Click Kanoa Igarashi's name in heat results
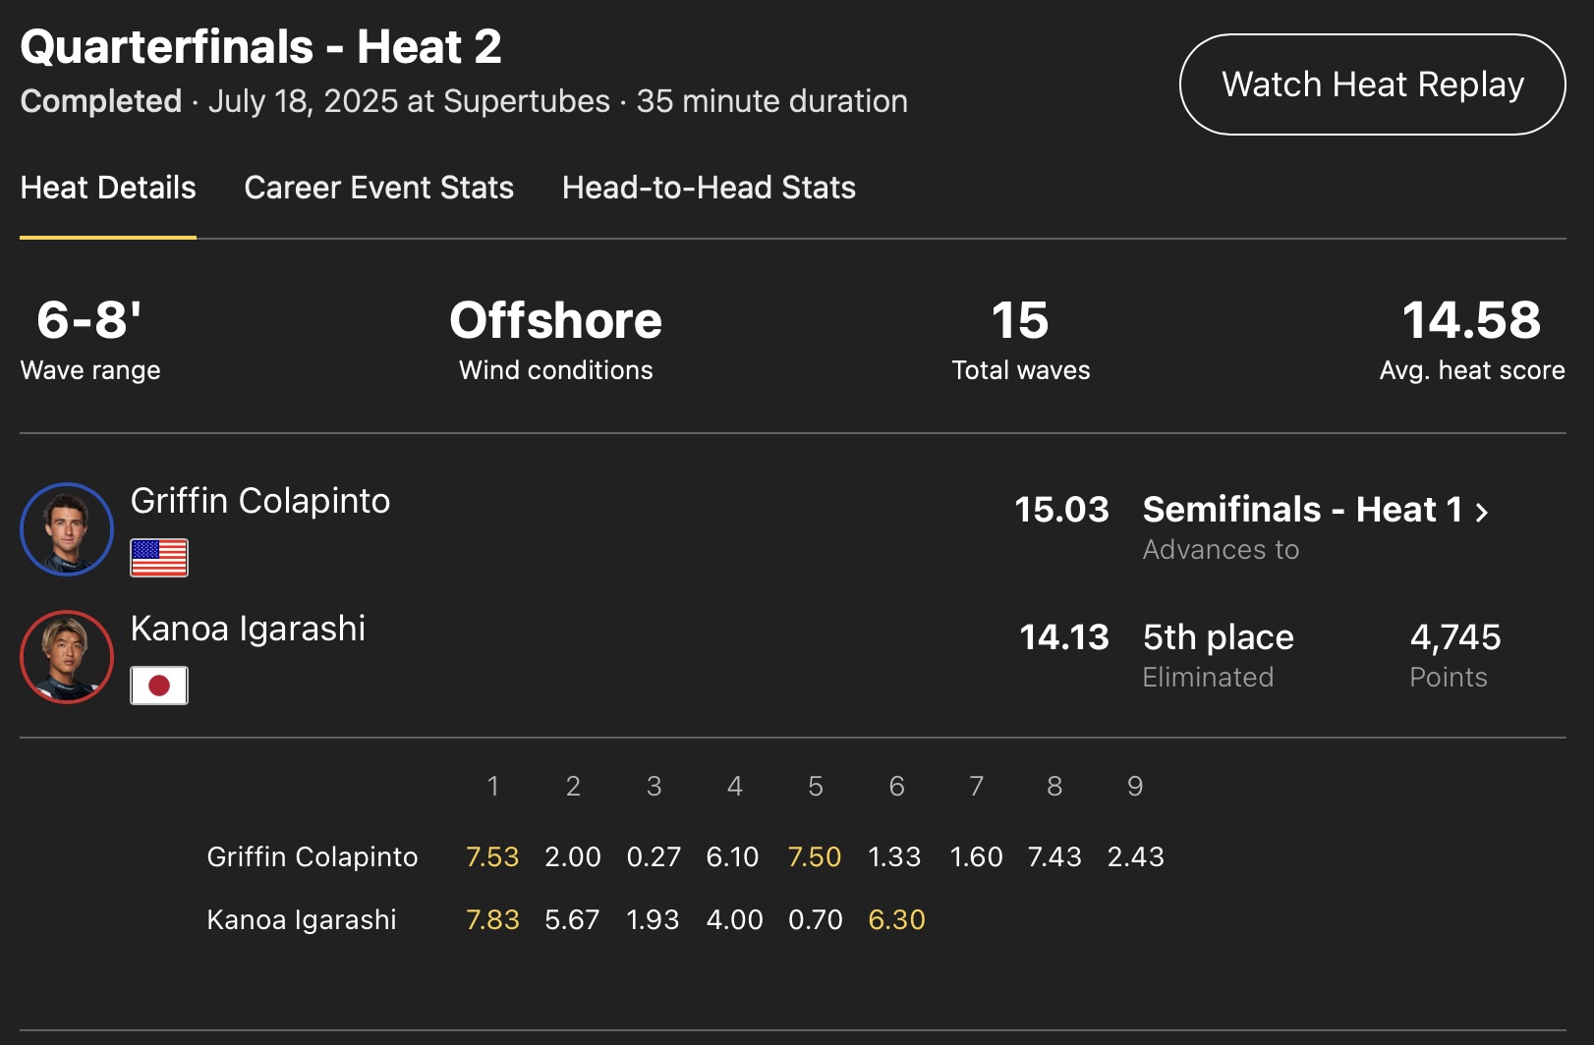Image resolution: width=1594 pixels, height=1045 pixels. [248, 629]
